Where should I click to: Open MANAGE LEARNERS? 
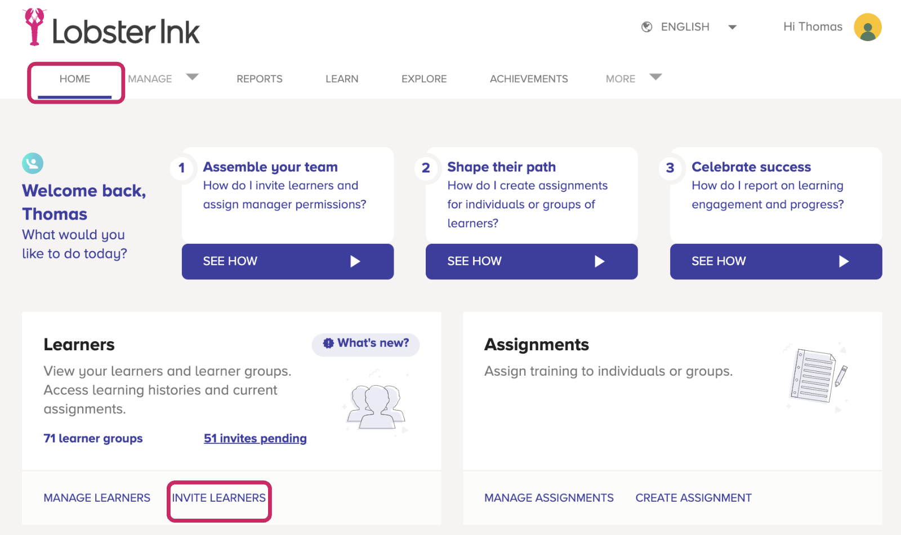click(96, 498)
